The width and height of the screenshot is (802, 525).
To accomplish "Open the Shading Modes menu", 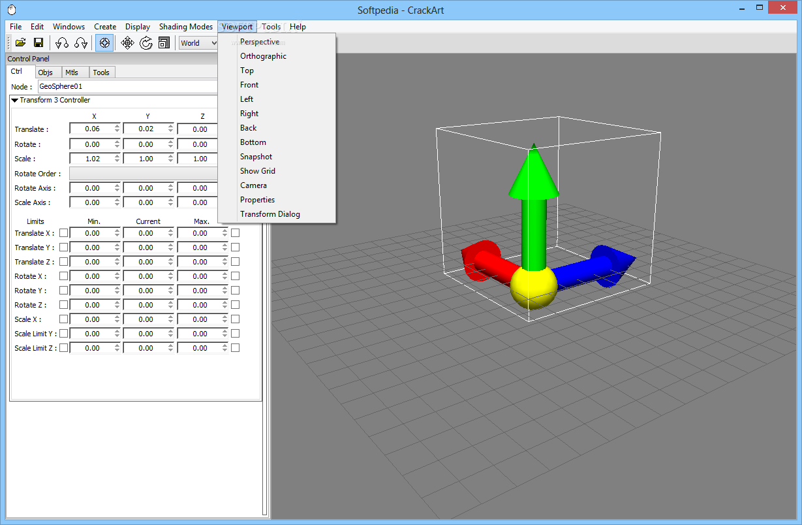I will coord(186,27).
